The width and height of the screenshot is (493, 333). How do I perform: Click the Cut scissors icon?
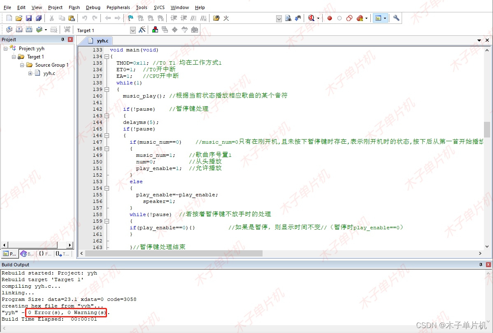point(52,18)
